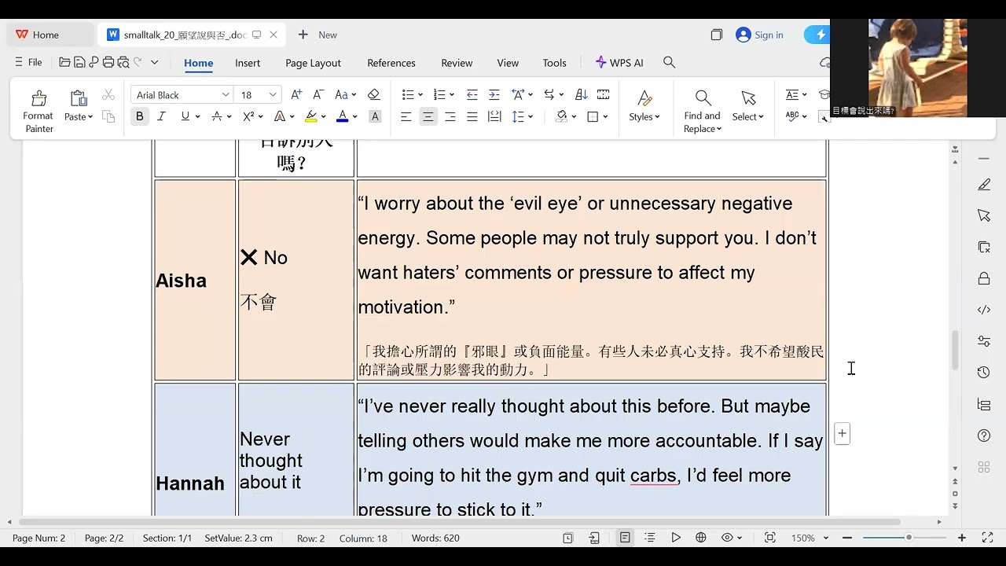The image size is (1006, 566).
Task: Click the ribbon search magnifier icon
Action: (x=669, y=62)
